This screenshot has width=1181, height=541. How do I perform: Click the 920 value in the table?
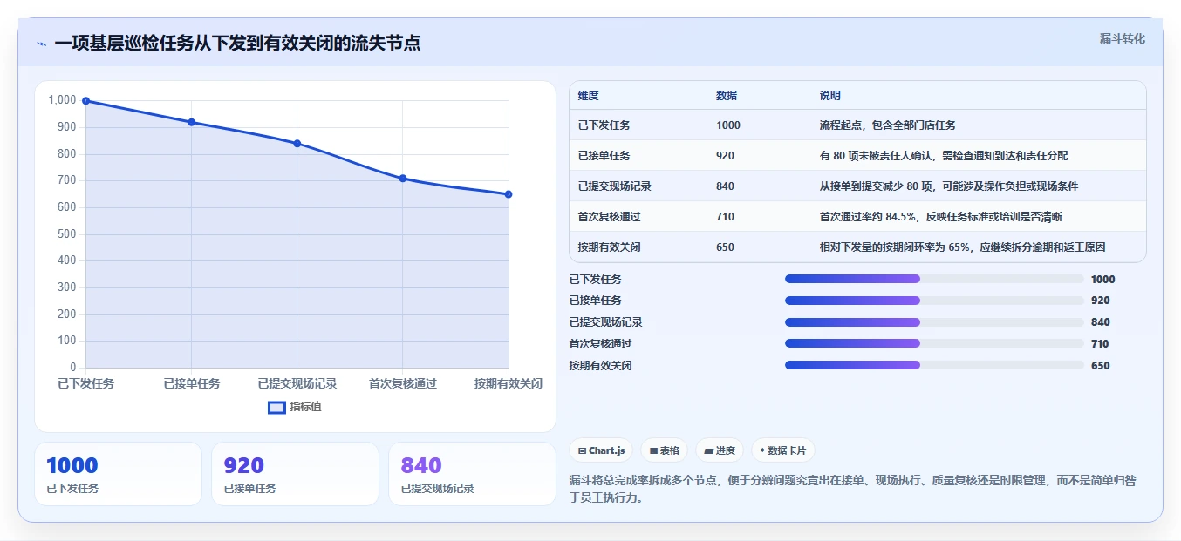point(725,156)
